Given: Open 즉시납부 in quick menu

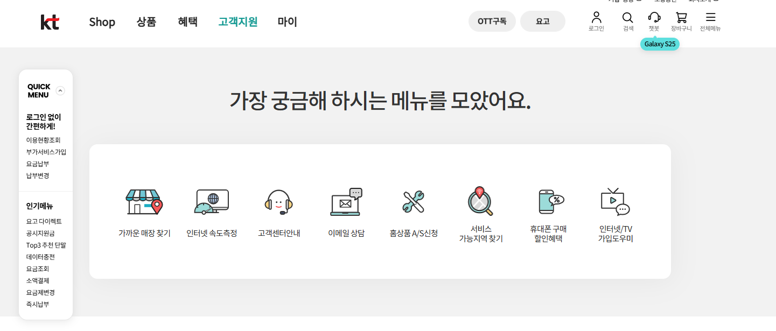Looking at the screenshot, I should [38, 304].
